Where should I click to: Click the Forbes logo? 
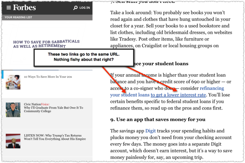[x=24, y=7]
